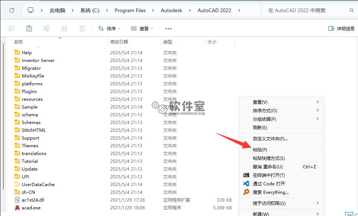Select the Support folder name

(x=30, y=138)
